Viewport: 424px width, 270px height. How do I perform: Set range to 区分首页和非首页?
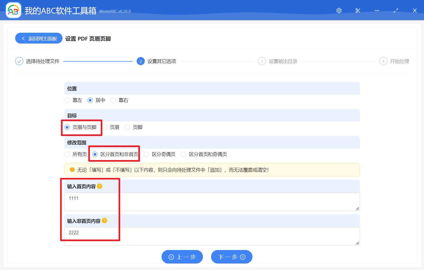(95, 154)
